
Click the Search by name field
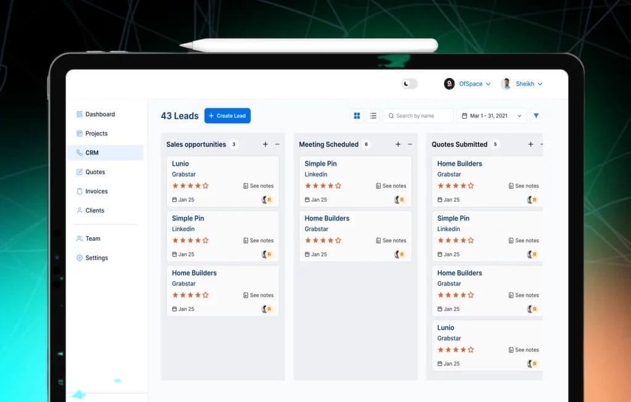coord(418,115)
